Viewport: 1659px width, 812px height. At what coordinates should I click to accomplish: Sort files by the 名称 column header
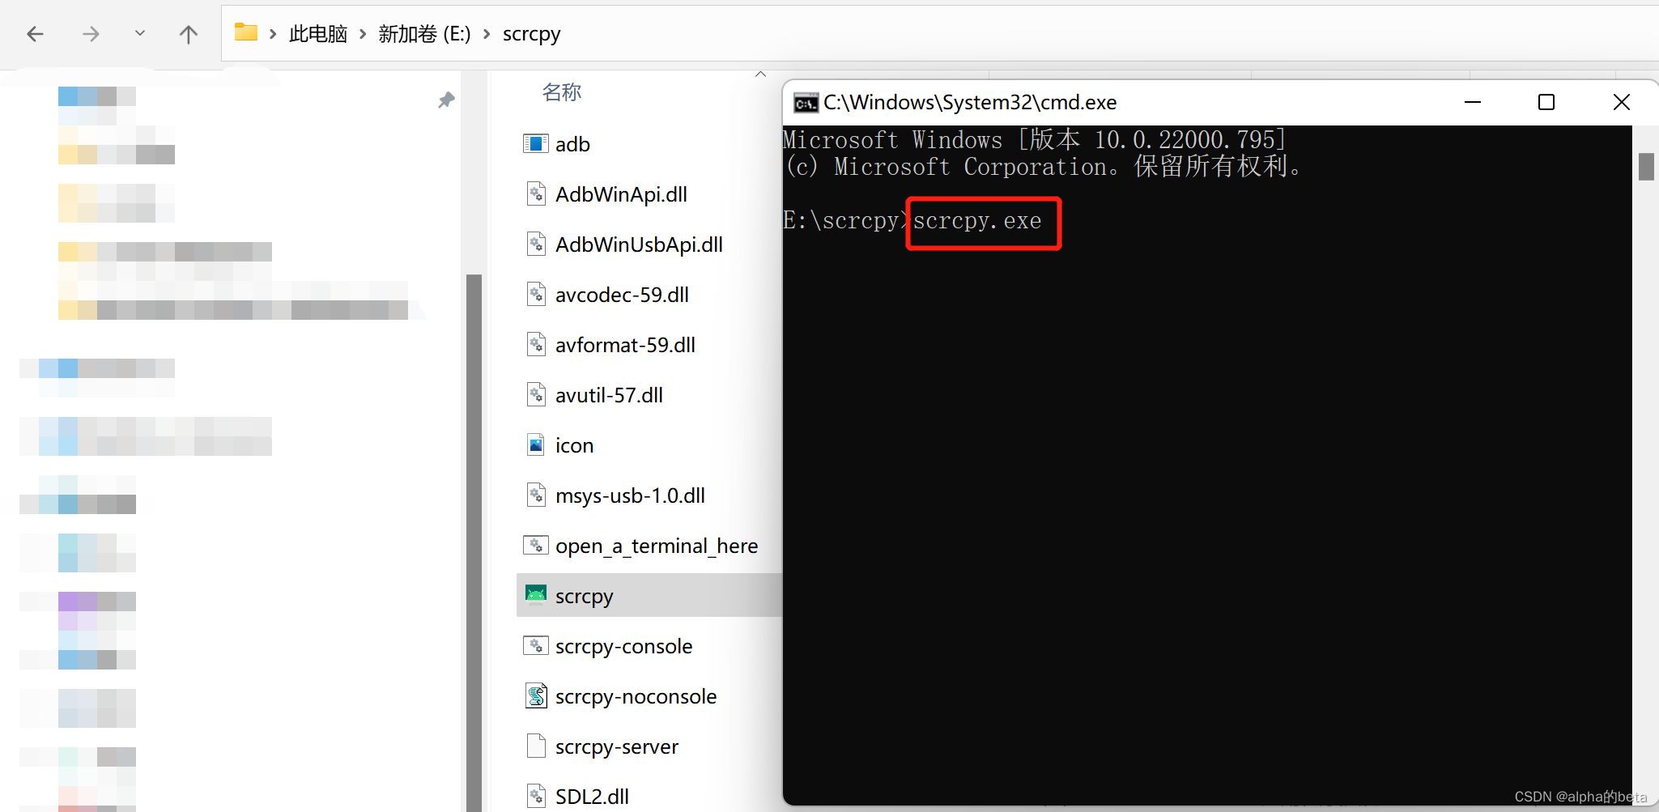click(562, 92)
